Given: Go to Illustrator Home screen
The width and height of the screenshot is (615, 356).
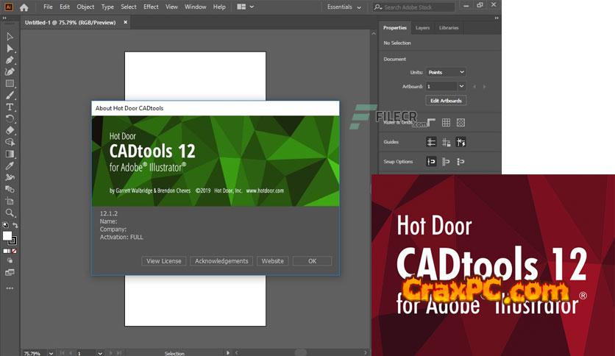Looking at the screenshot, I should (24, 7).
